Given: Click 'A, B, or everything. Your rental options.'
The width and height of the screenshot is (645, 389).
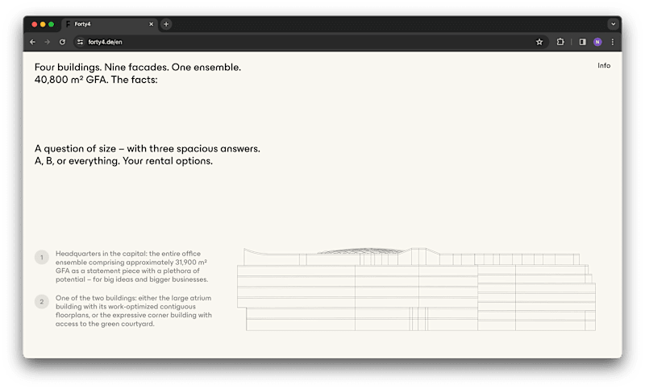Looking at the screenshot, I should 124,161.
